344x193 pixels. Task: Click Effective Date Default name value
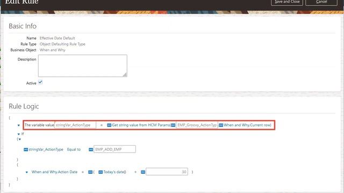58,38
